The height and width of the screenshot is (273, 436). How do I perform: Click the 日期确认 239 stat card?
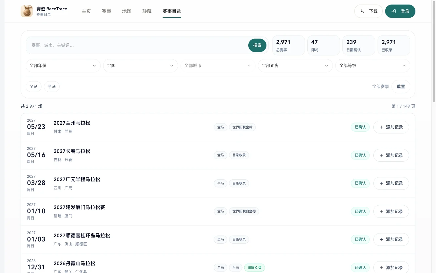coord(359,45)
